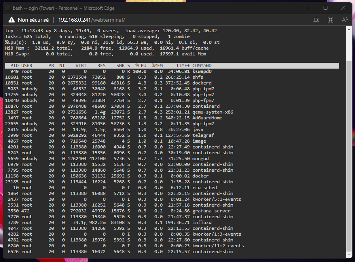Image resolution: width=355 pixels, height=262 pixels.
Task: Click the vertical scrollbar thumb
Action: tap(349, 156)
